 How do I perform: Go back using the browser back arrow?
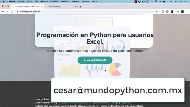click(3, 12)
